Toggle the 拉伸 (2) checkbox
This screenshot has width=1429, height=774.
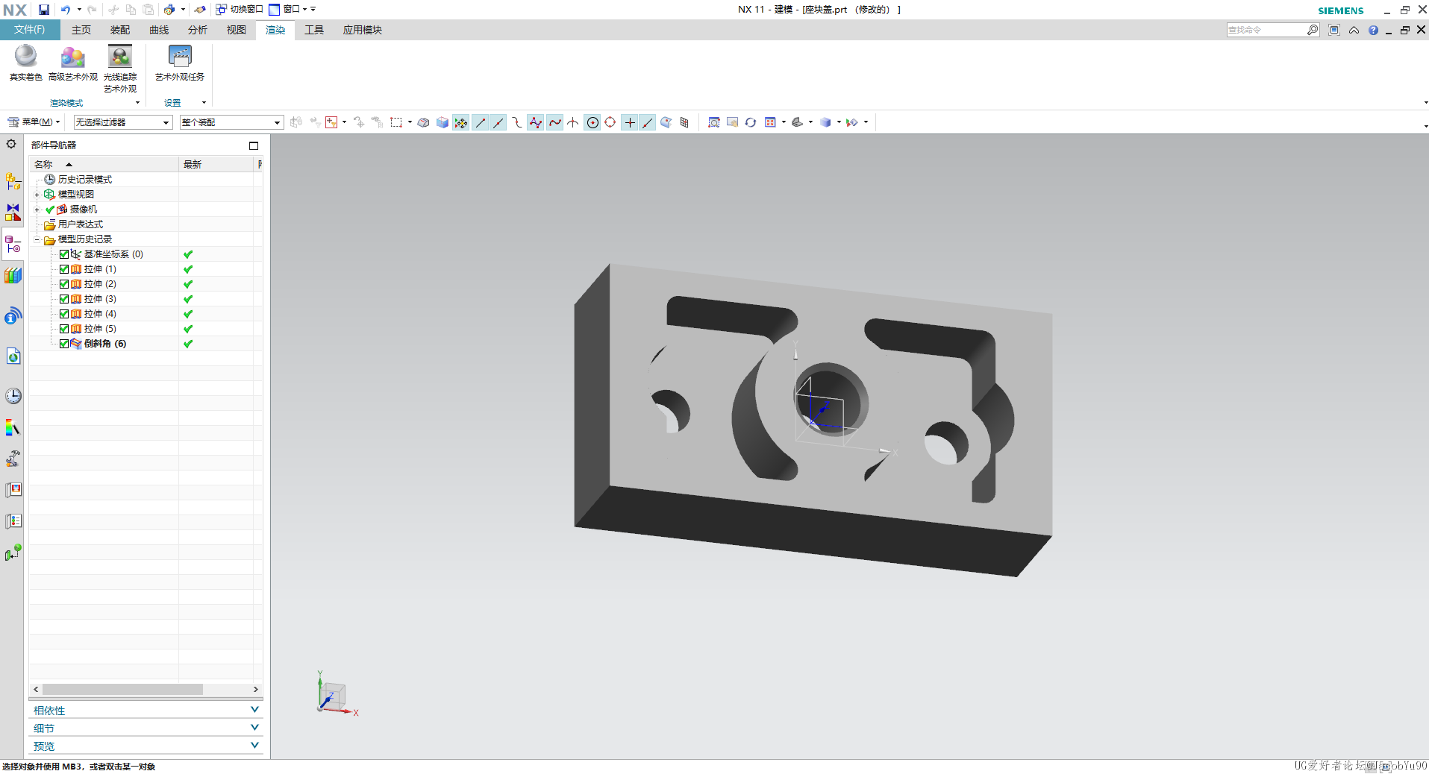64,284
